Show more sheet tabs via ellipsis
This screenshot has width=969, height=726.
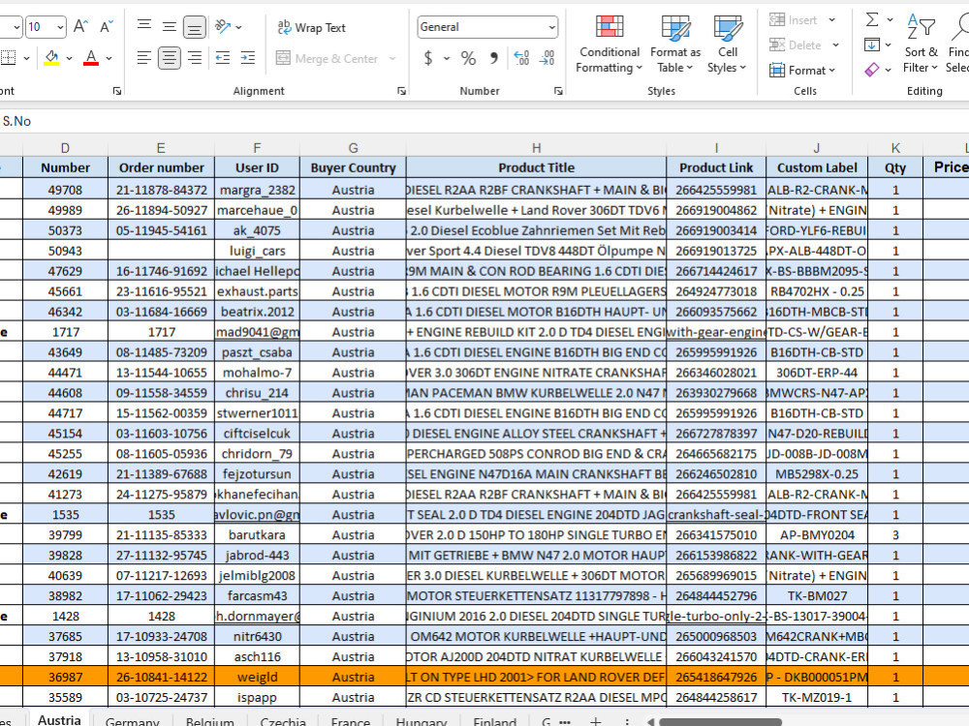pyautogui.click(x=565, y=721)
